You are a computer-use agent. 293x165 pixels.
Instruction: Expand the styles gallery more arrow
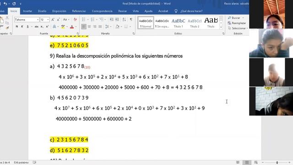coord(221,27)
